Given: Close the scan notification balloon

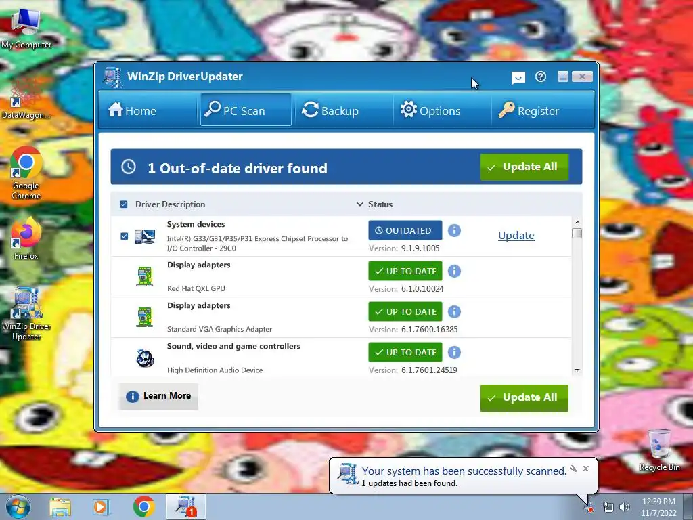Looking at the screenshot, I should click(x=585, y=469).
